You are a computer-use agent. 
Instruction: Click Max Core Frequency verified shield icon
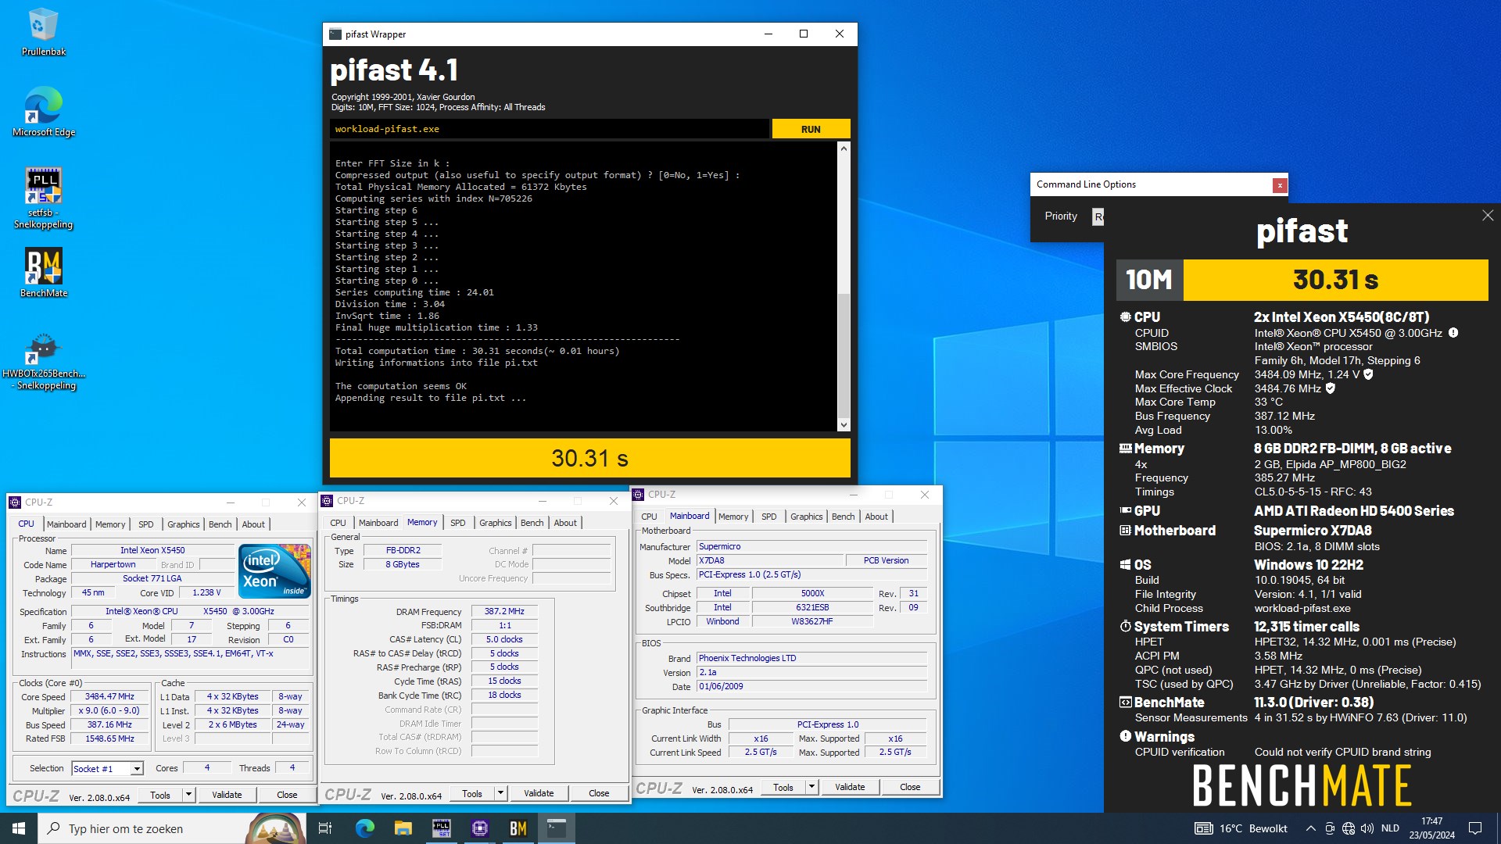coord(1368,374)
